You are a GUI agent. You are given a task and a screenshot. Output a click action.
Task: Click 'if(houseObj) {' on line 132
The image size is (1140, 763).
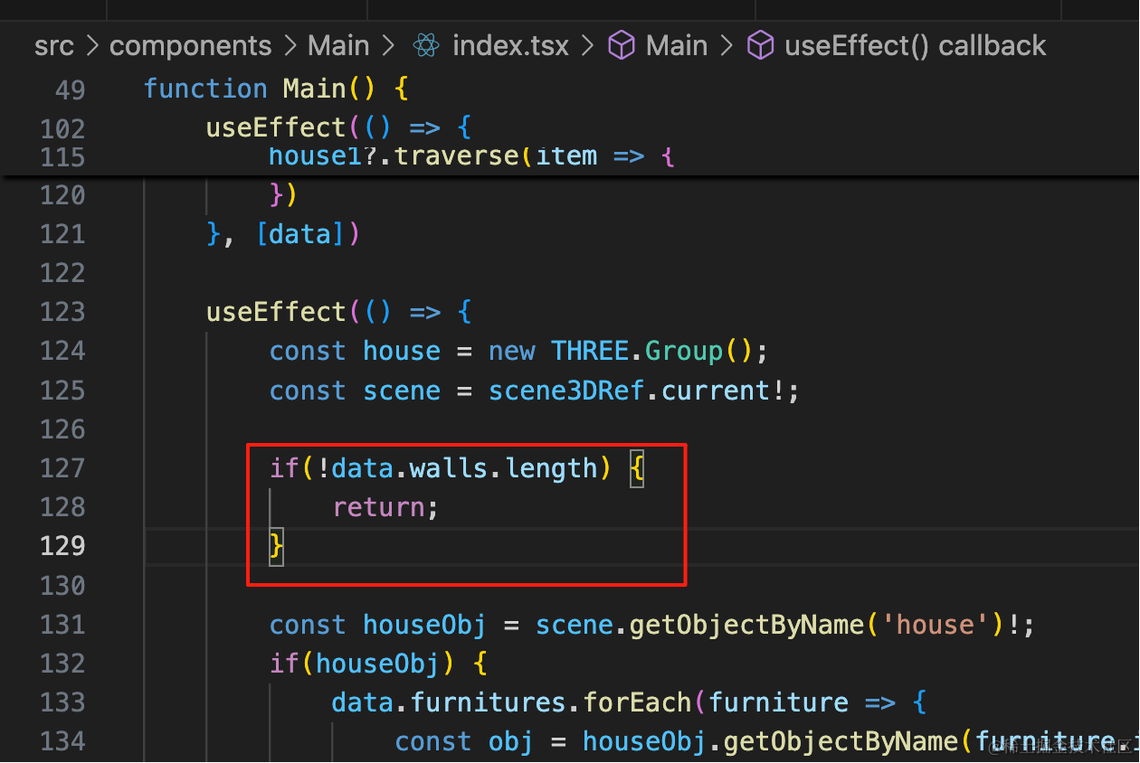tap(378, 664)
